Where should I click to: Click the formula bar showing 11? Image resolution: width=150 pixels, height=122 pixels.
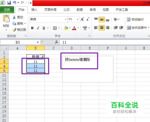point(105,42)
